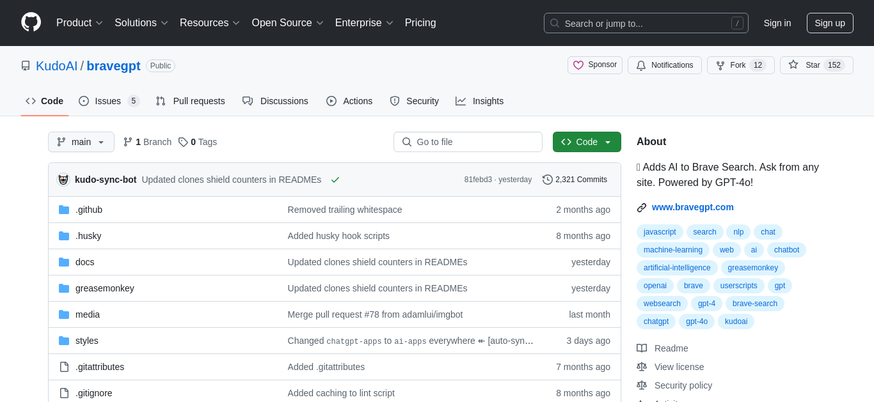The width and height of the screenshot is (874, 402).
Task: Select the userscripts topic tag
Action: [739, 286]
